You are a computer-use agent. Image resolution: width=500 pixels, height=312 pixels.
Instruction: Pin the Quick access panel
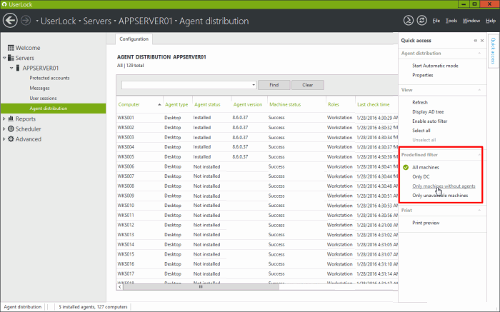click(x=476, y=41)
